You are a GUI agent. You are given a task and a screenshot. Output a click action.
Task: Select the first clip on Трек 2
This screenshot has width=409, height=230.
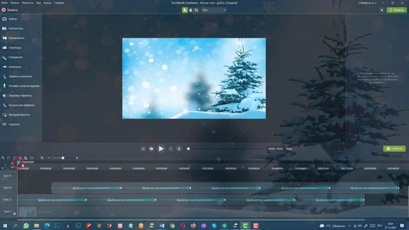tap(52, 200)
